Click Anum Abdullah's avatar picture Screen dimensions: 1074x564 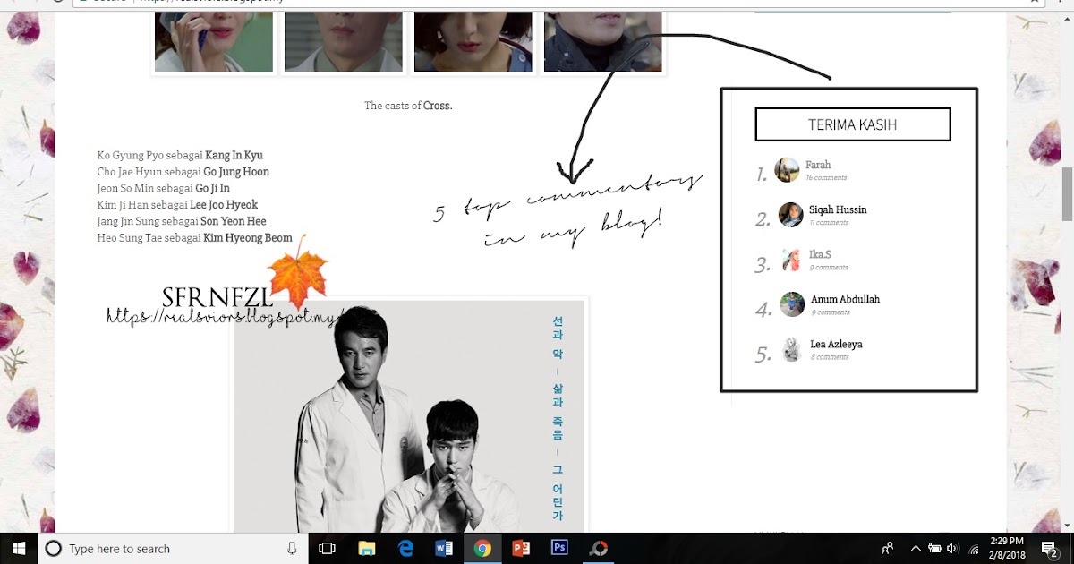click(792, 304)
